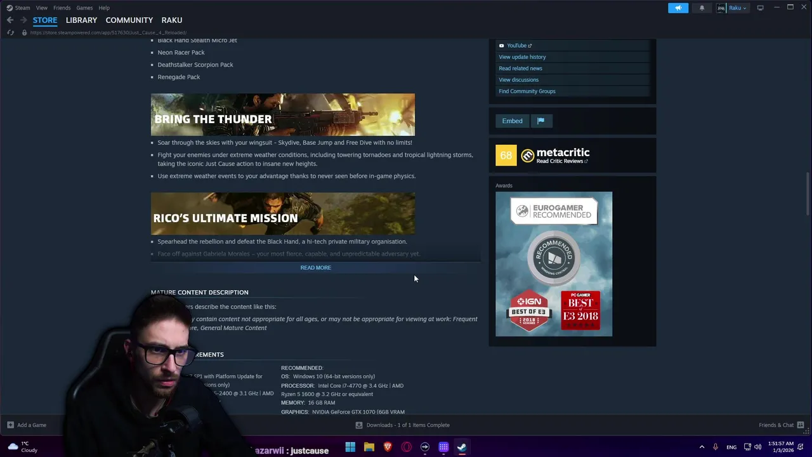Open the circular arrow app on taskbar

point(425,447)
